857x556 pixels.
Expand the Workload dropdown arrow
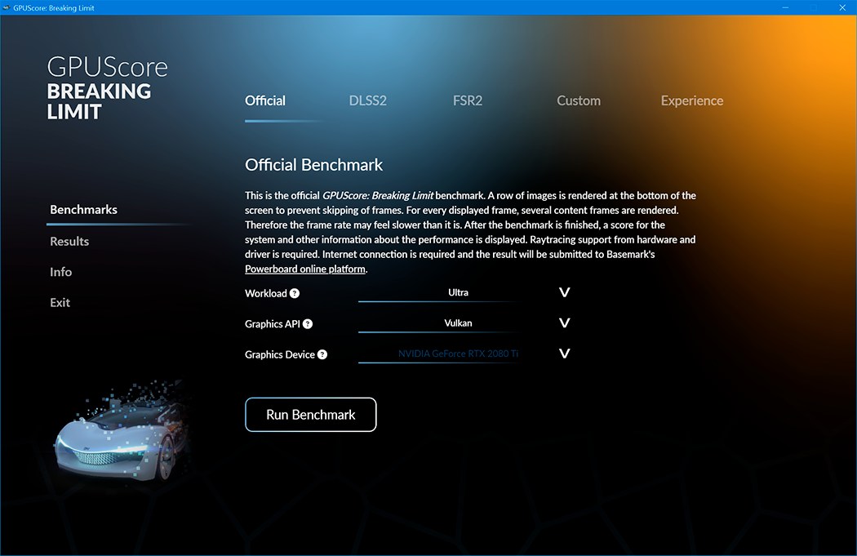tap(565, 292)
